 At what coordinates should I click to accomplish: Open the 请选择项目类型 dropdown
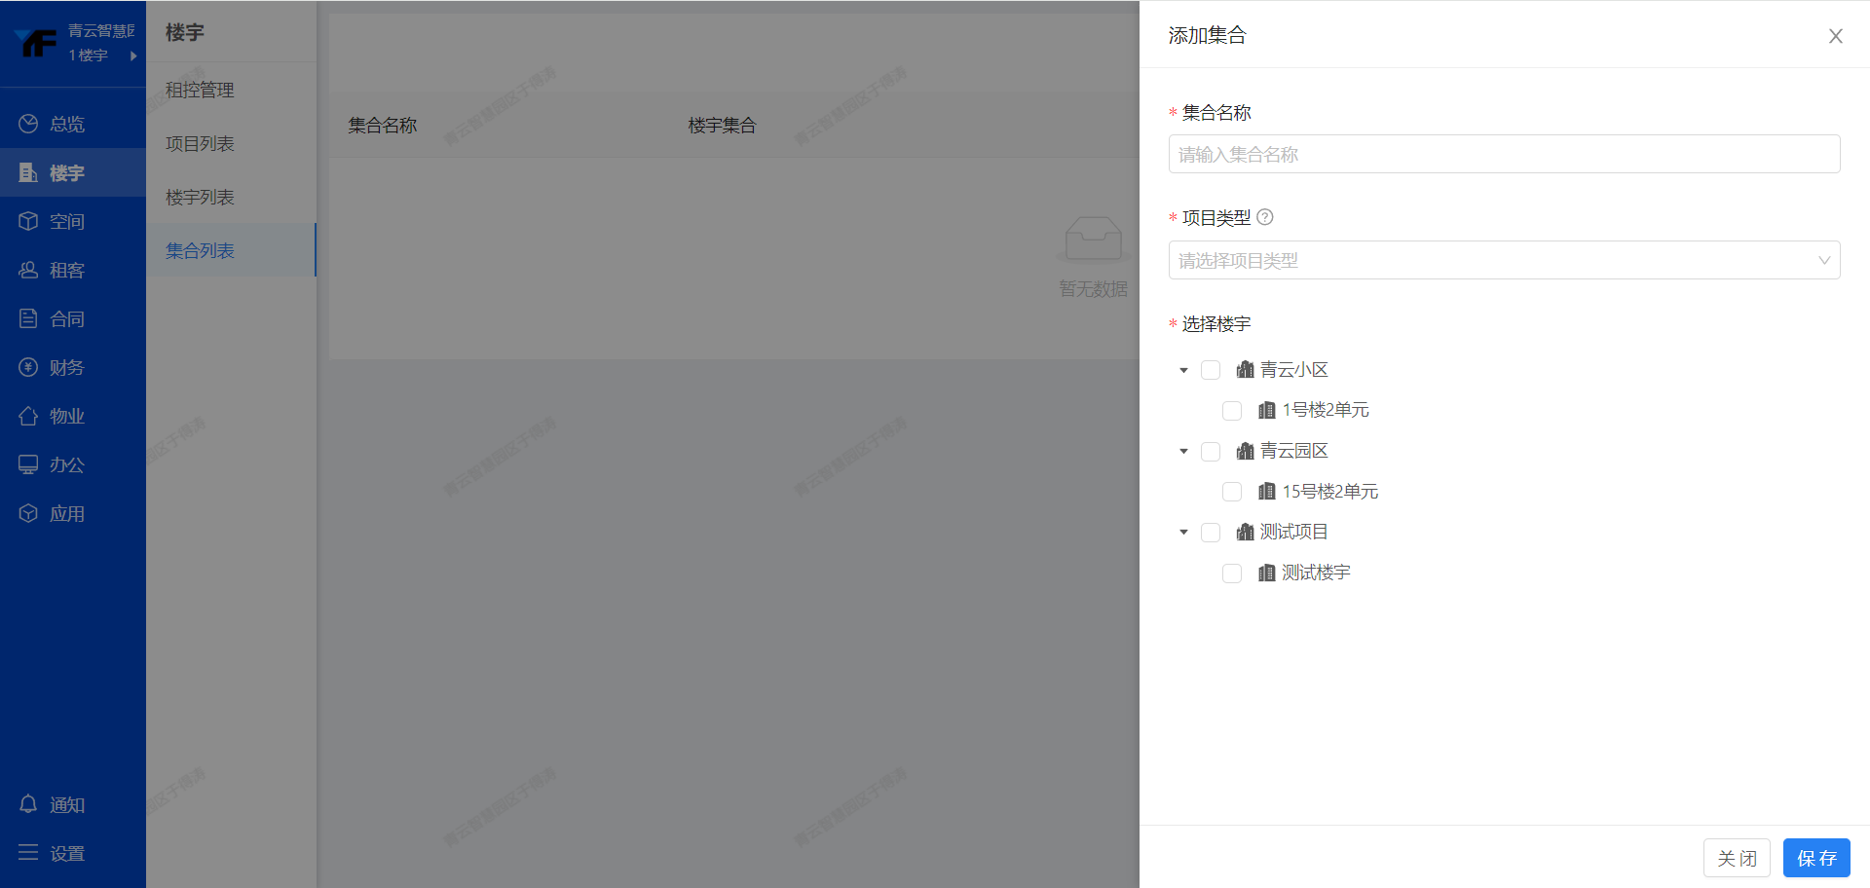tap(1504, 260)
